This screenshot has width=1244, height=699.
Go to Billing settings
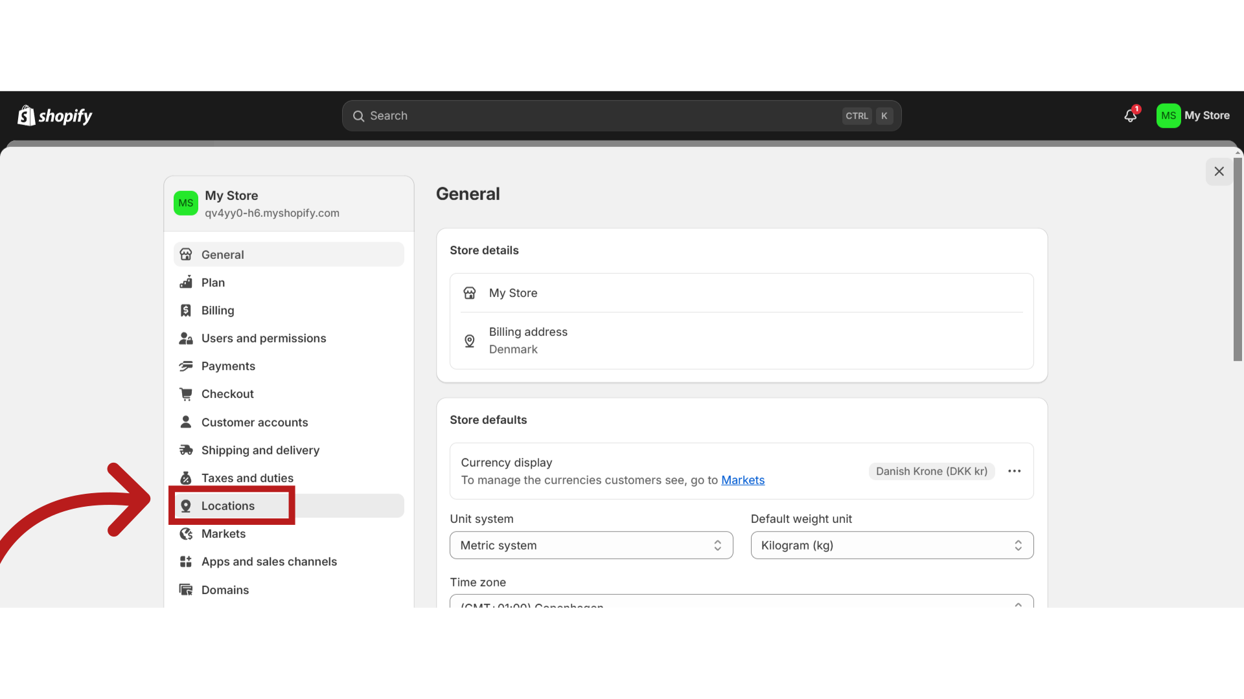pos(289,310)
